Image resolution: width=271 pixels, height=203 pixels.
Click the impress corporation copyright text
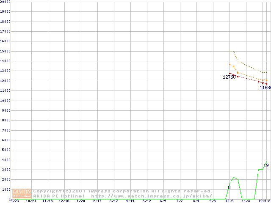click(123, 191)
